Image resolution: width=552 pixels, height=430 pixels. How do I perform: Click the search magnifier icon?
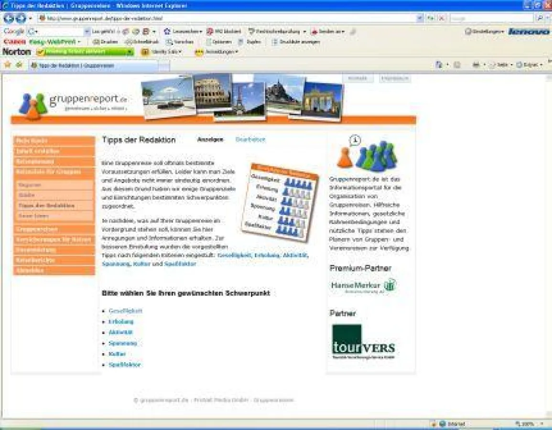[540, 18]
